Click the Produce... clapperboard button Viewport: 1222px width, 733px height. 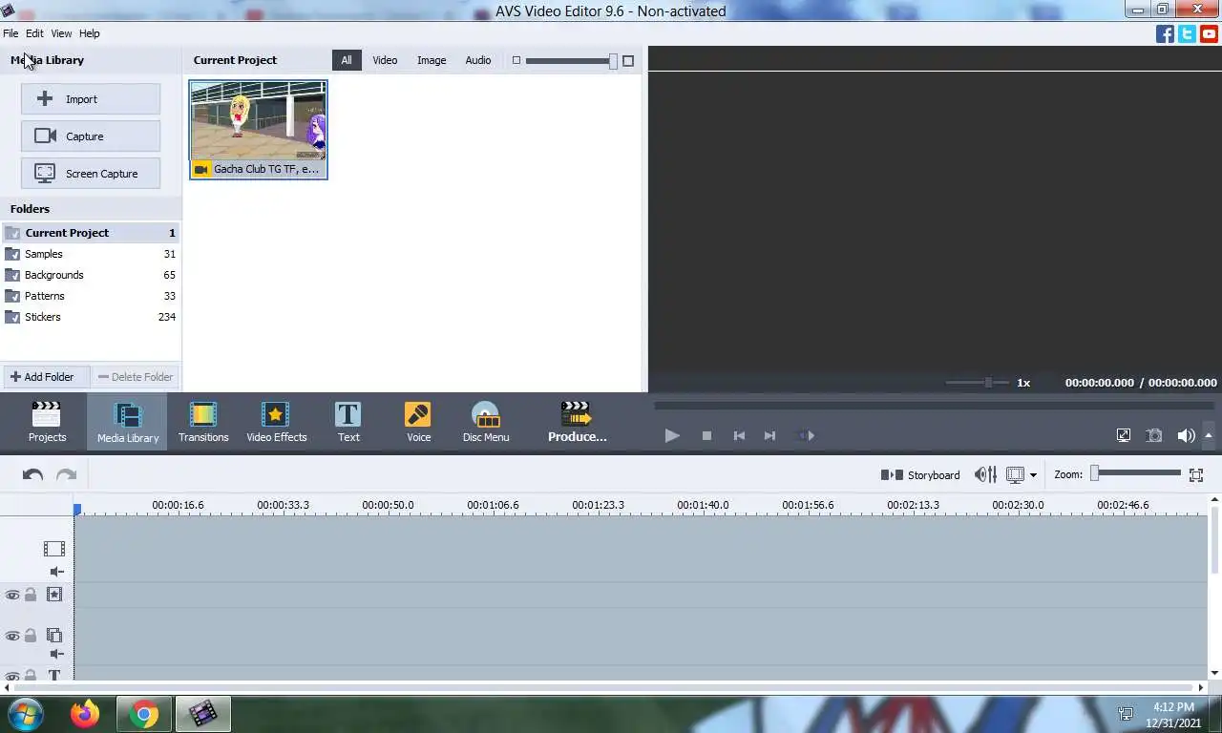click(577, 422)
